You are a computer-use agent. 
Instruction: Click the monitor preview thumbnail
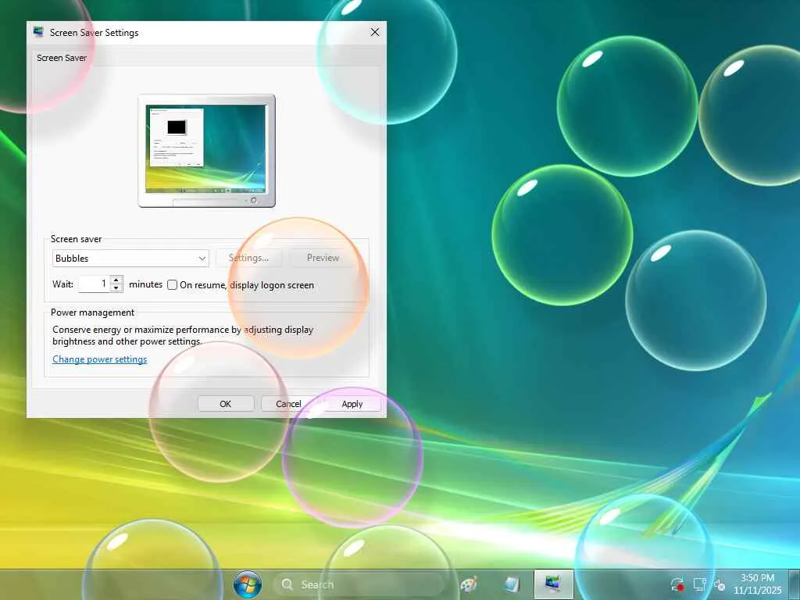click(206, 151)
